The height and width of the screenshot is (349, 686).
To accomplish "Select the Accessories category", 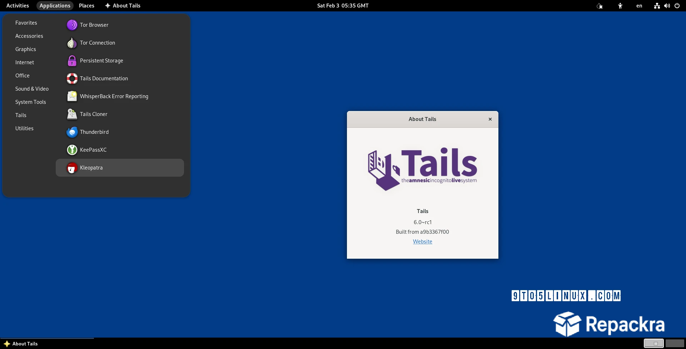I will [29, 36].
